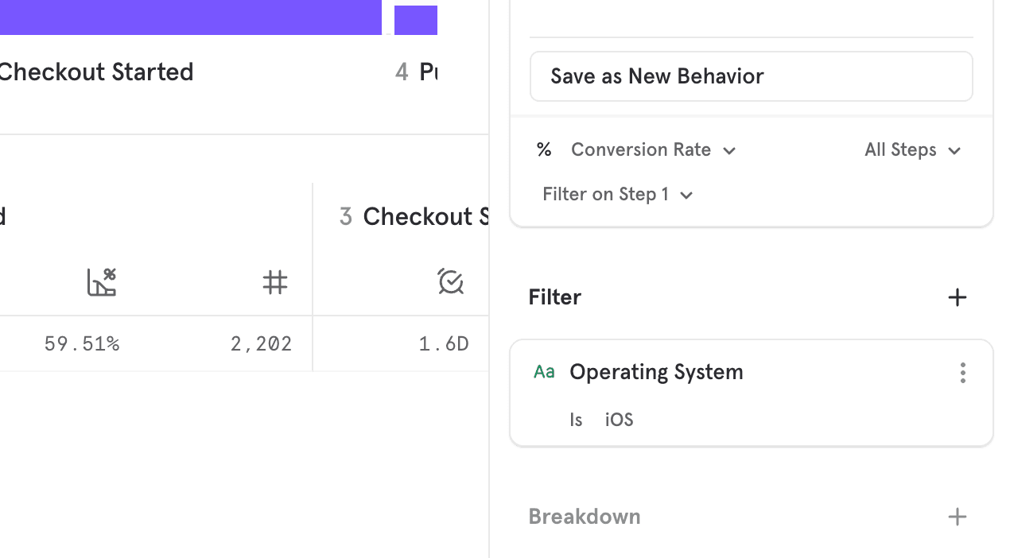Select the # count column icon
Image resolution: width=1010 pixels, height=558 pixels.
point(275,281)
